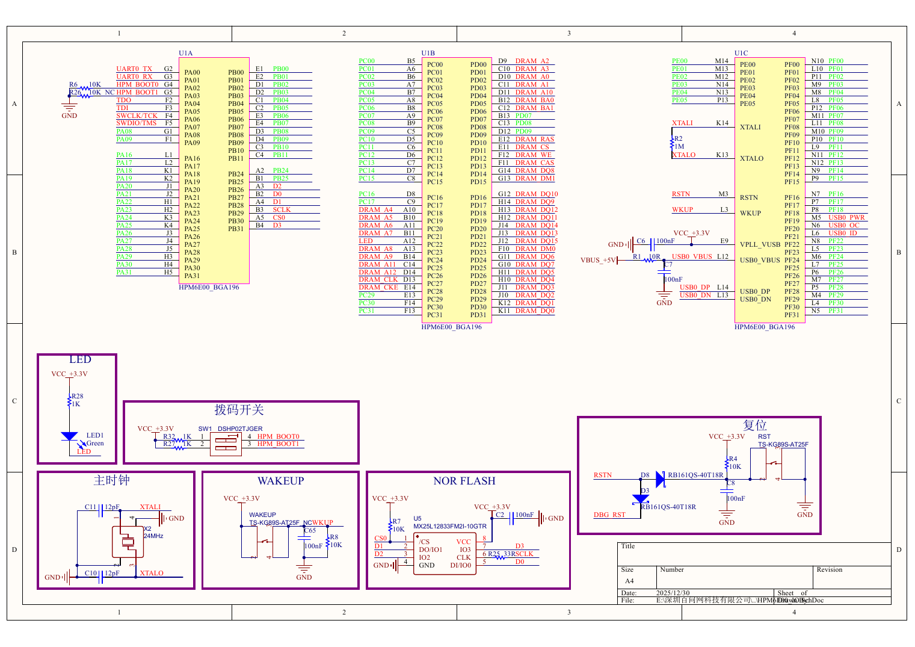Click the U5 MX25L12833 flash chip body

click(x=445, y=553)
